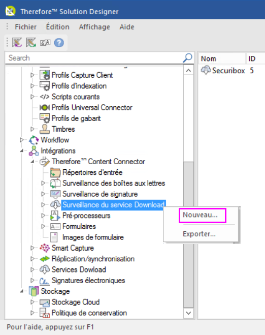Expand the Réplication/synchronisation node
This screenshot has height=335, width=265.
(32, 259)
